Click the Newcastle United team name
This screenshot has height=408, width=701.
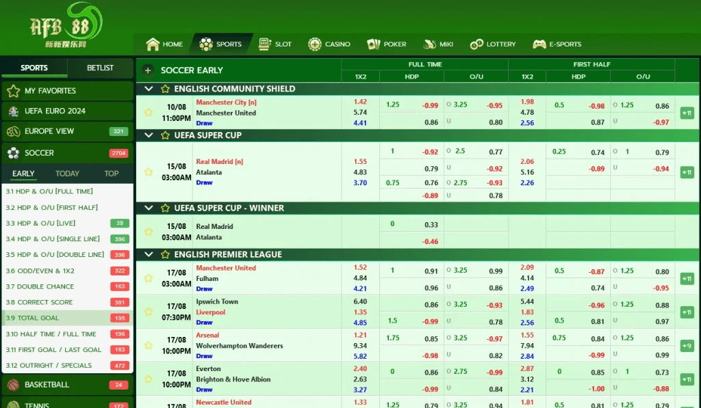pos(224,403)
